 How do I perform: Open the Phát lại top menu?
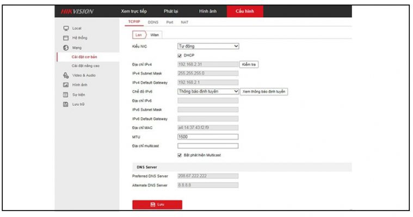(x=172, y=11)
